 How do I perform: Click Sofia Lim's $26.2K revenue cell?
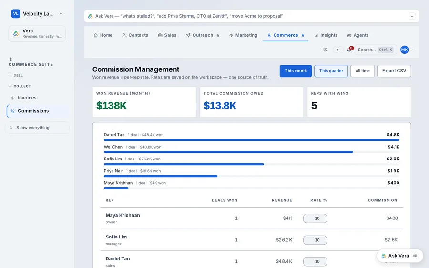(x=284, y=240)
